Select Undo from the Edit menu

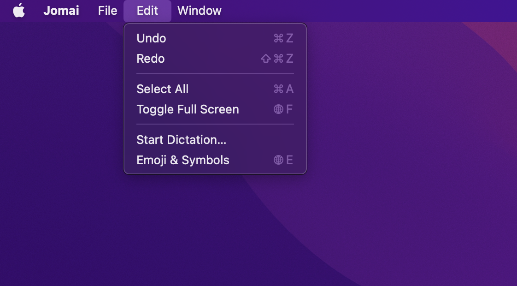tap(151, 38)
